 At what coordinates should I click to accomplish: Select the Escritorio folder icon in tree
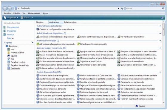(x=7, y=46)
